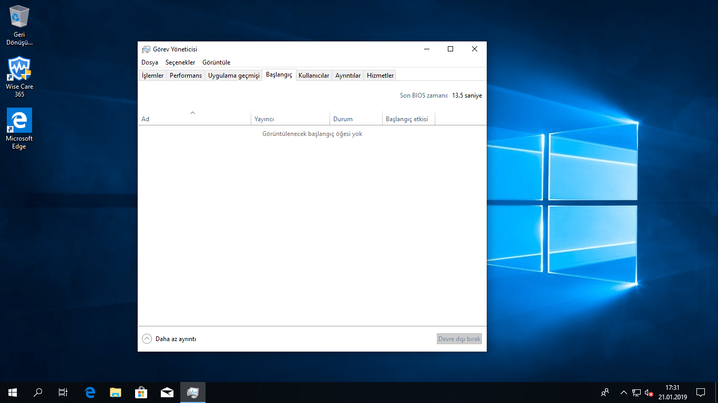Open Task View on the taskbar
This screenshot has height=403, width=718.
tap(63, 393)
